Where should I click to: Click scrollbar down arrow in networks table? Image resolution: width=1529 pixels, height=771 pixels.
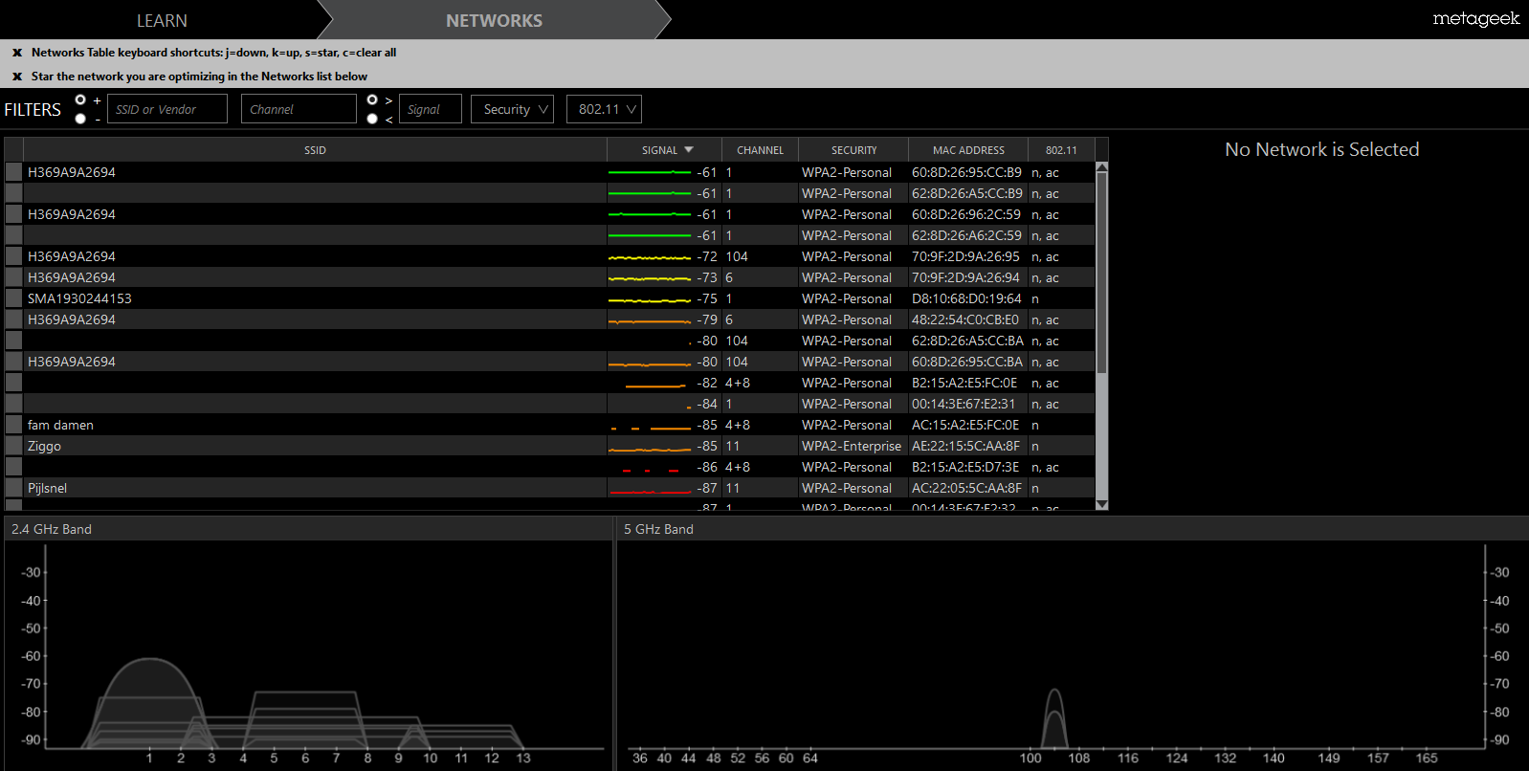[x=1101, y=504]
